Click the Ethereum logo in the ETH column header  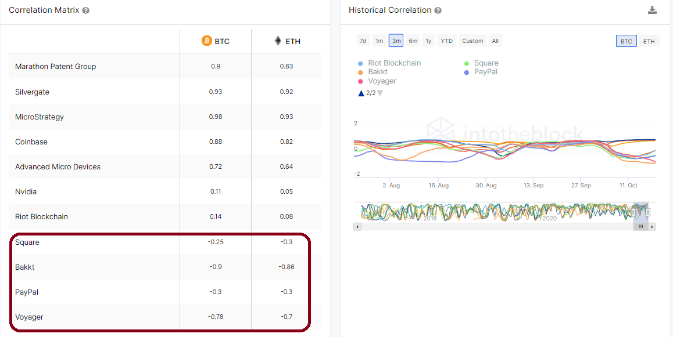(278, 41)
